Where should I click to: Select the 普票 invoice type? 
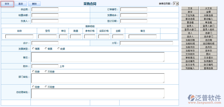[x=46, y=48]
